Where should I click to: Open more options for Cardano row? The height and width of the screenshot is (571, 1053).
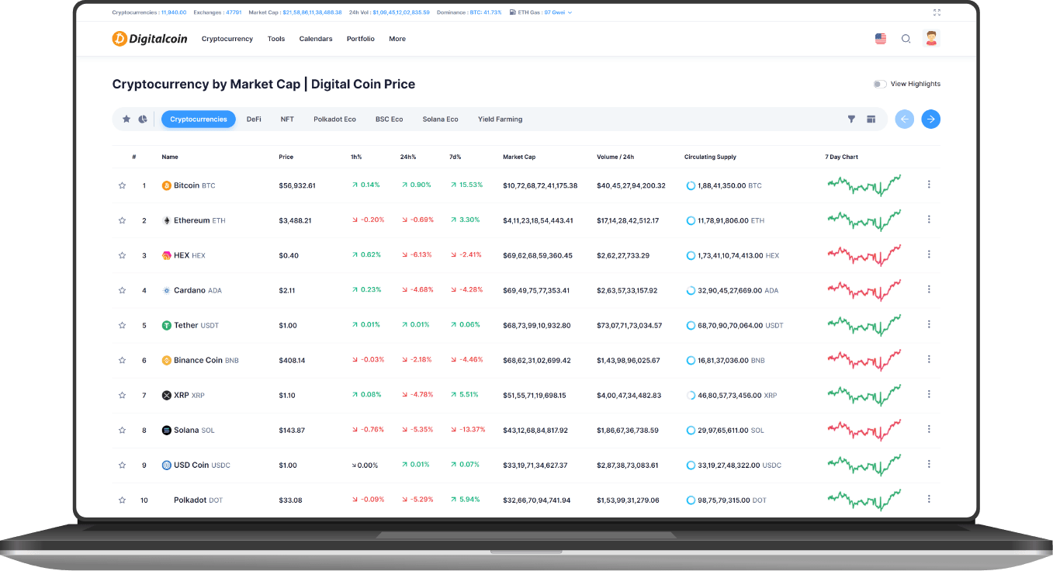pyautogui.click(x=929, y=289)
